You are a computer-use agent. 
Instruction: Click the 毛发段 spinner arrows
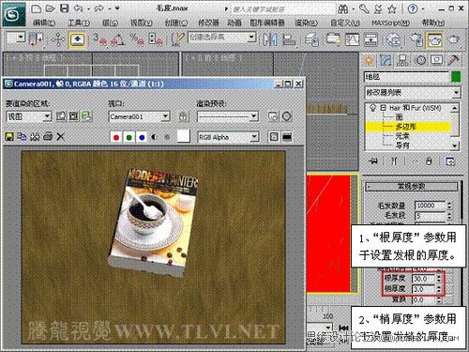449,216
